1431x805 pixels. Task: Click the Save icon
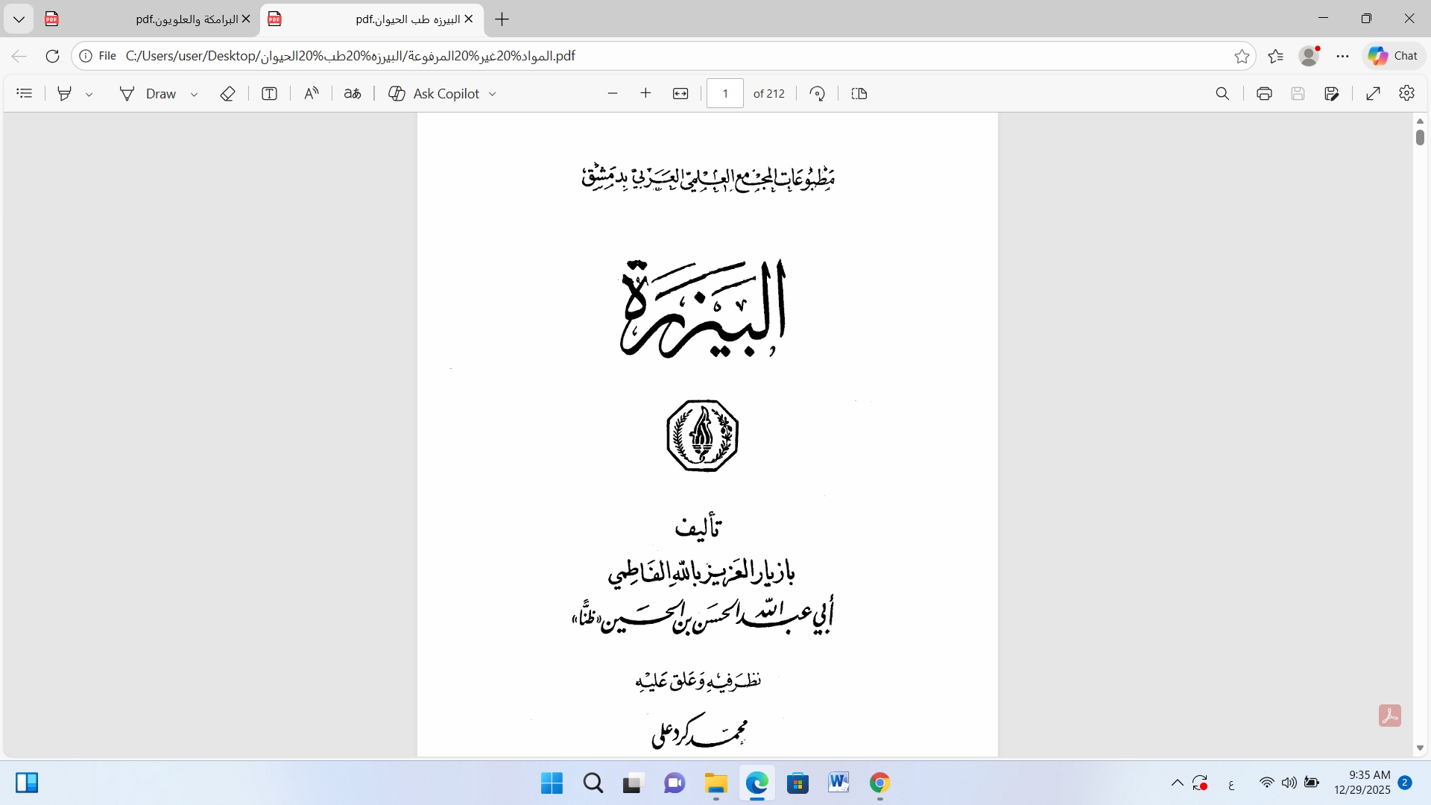pos(1298,93)
